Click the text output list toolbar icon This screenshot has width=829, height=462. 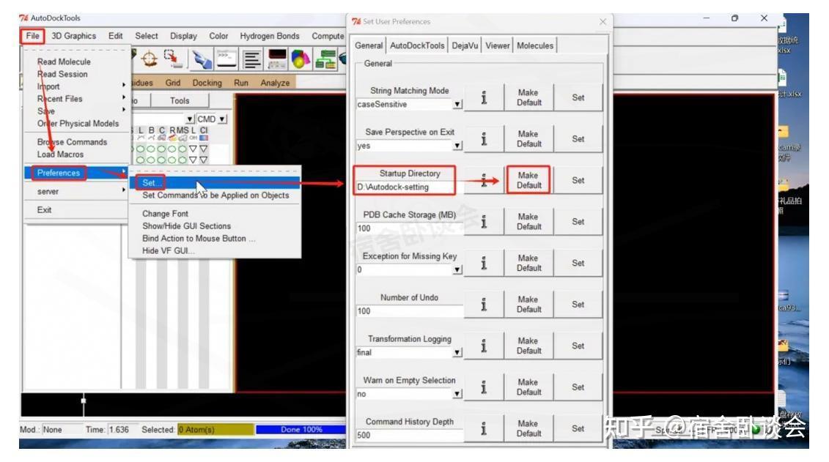tap(252, 58)
